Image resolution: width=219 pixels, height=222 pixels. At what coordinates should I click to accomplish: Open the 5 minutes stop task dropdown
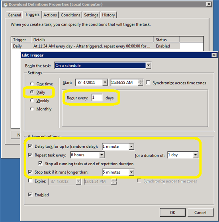click(131, 172)
